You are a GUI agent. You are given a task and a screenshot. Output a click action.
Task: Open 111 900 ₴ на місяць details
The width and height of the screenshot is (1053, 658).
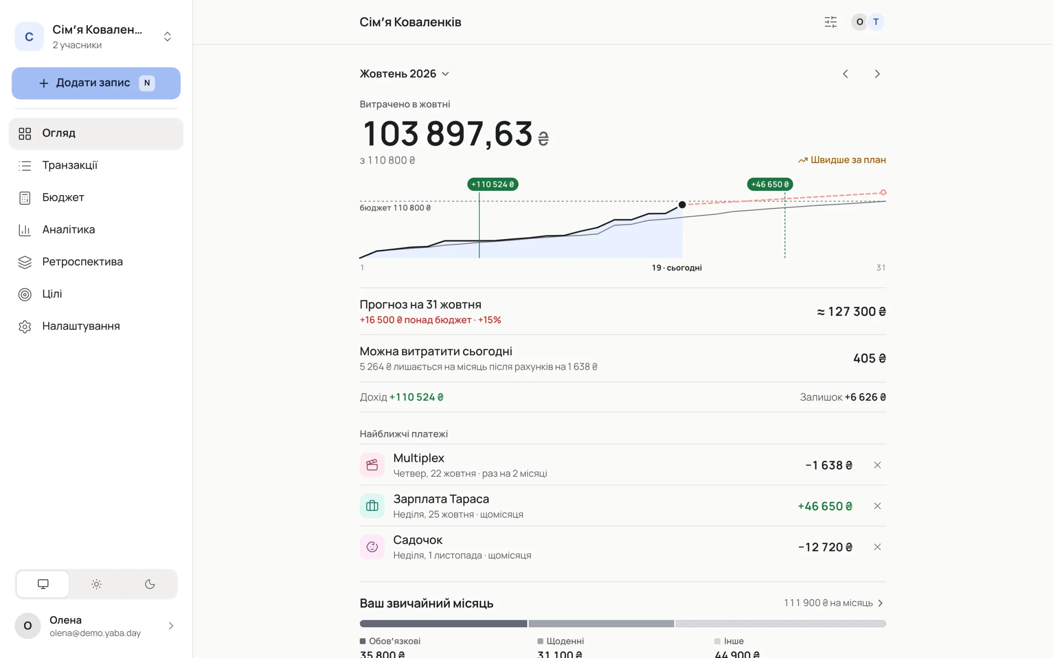click(x=834, y=603)
